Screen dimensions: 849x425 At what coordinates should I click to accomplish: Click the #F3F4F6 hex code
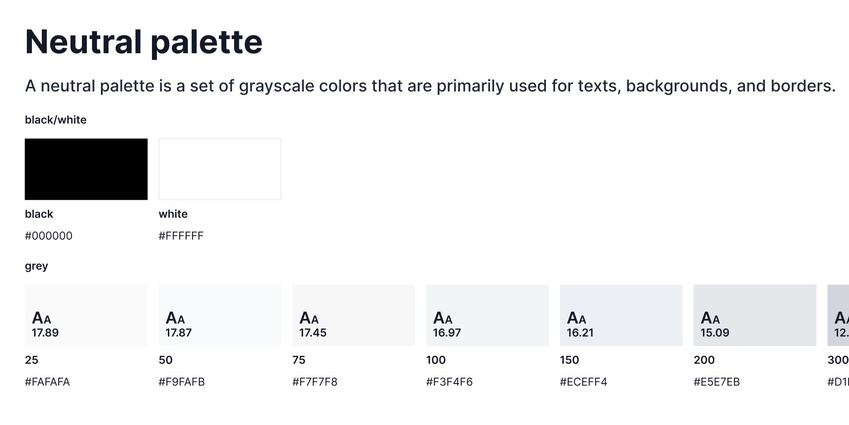449,382
